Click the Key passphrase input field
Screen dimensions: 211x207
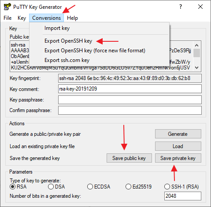(x=130, y=100)
